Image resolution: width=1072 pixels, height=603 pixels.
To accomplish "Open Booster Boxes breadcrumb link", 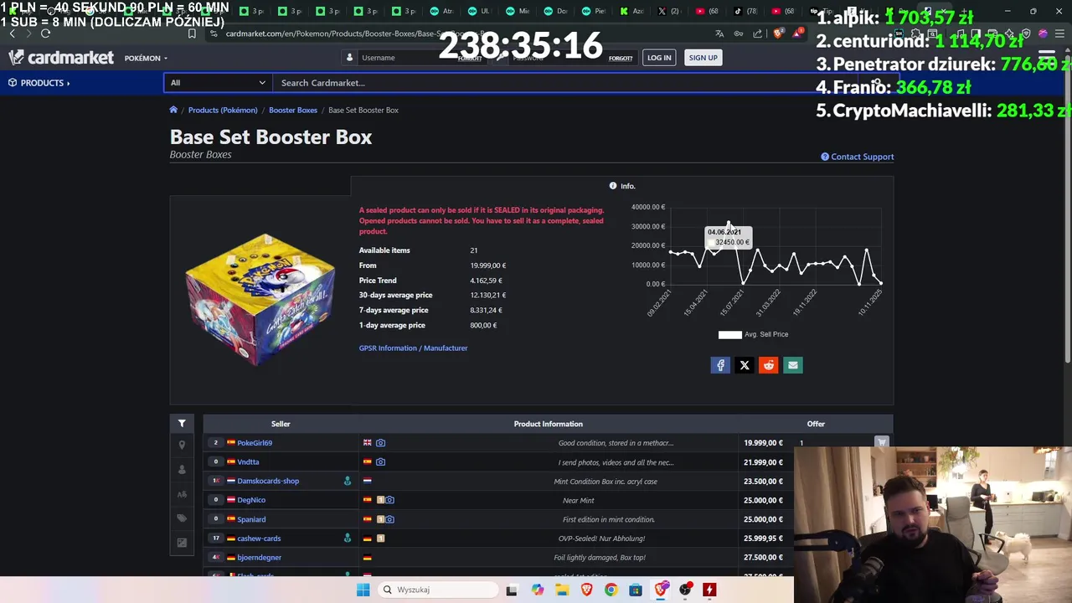I will point(293,111).
